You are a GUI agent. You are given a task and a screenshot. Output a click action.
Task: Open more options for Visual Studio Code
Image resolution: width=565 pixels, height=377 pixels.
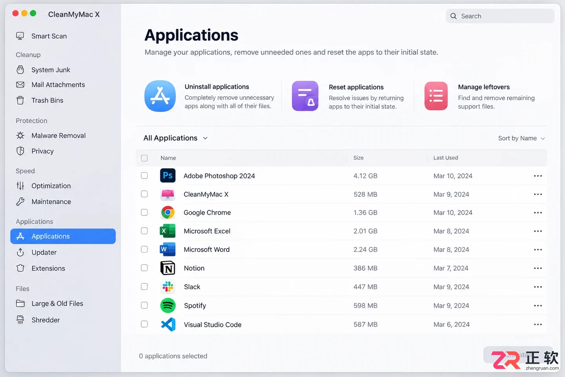pos(538,324)
